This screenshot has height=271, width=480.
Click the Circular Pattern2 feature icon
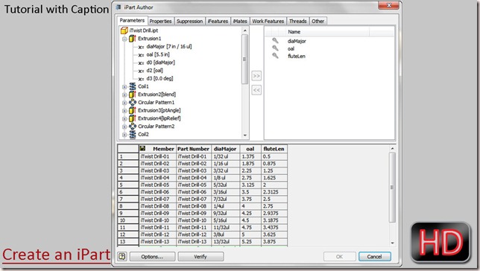point(132,126)
